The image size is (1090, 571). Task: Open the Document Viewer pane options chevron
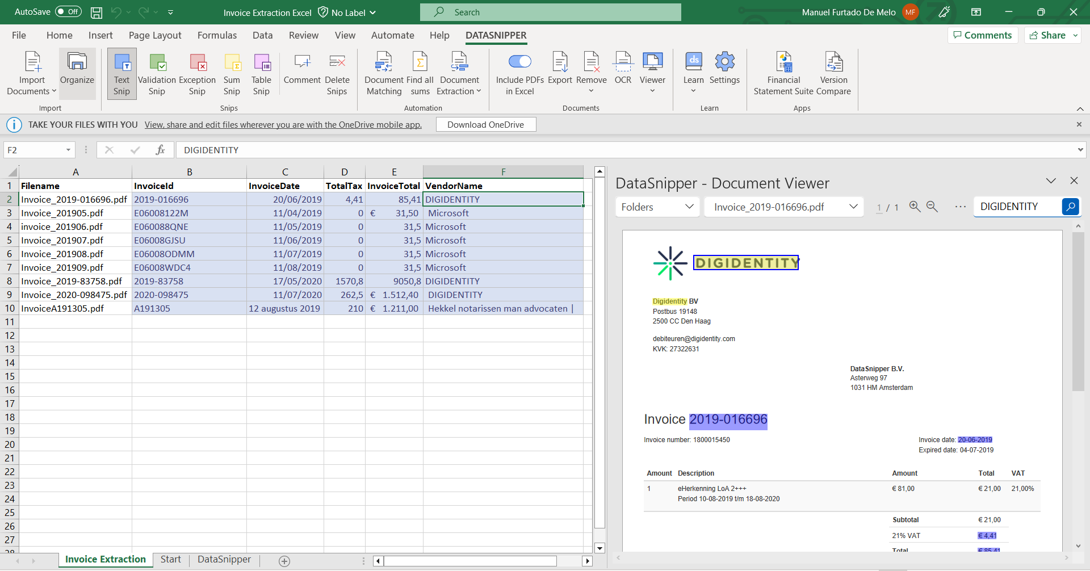[x=1051, y=180]
